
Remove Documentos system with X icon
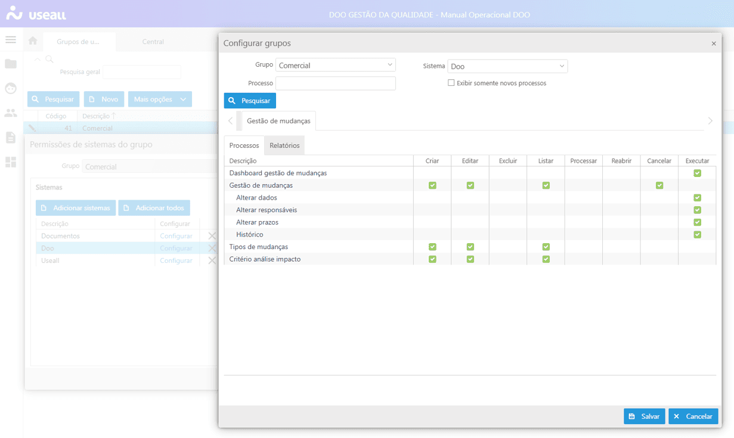[212, 236]
